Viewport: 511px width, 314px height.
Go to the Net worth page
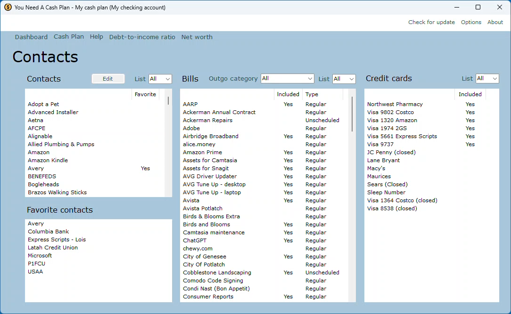click(x=197, y=37)
